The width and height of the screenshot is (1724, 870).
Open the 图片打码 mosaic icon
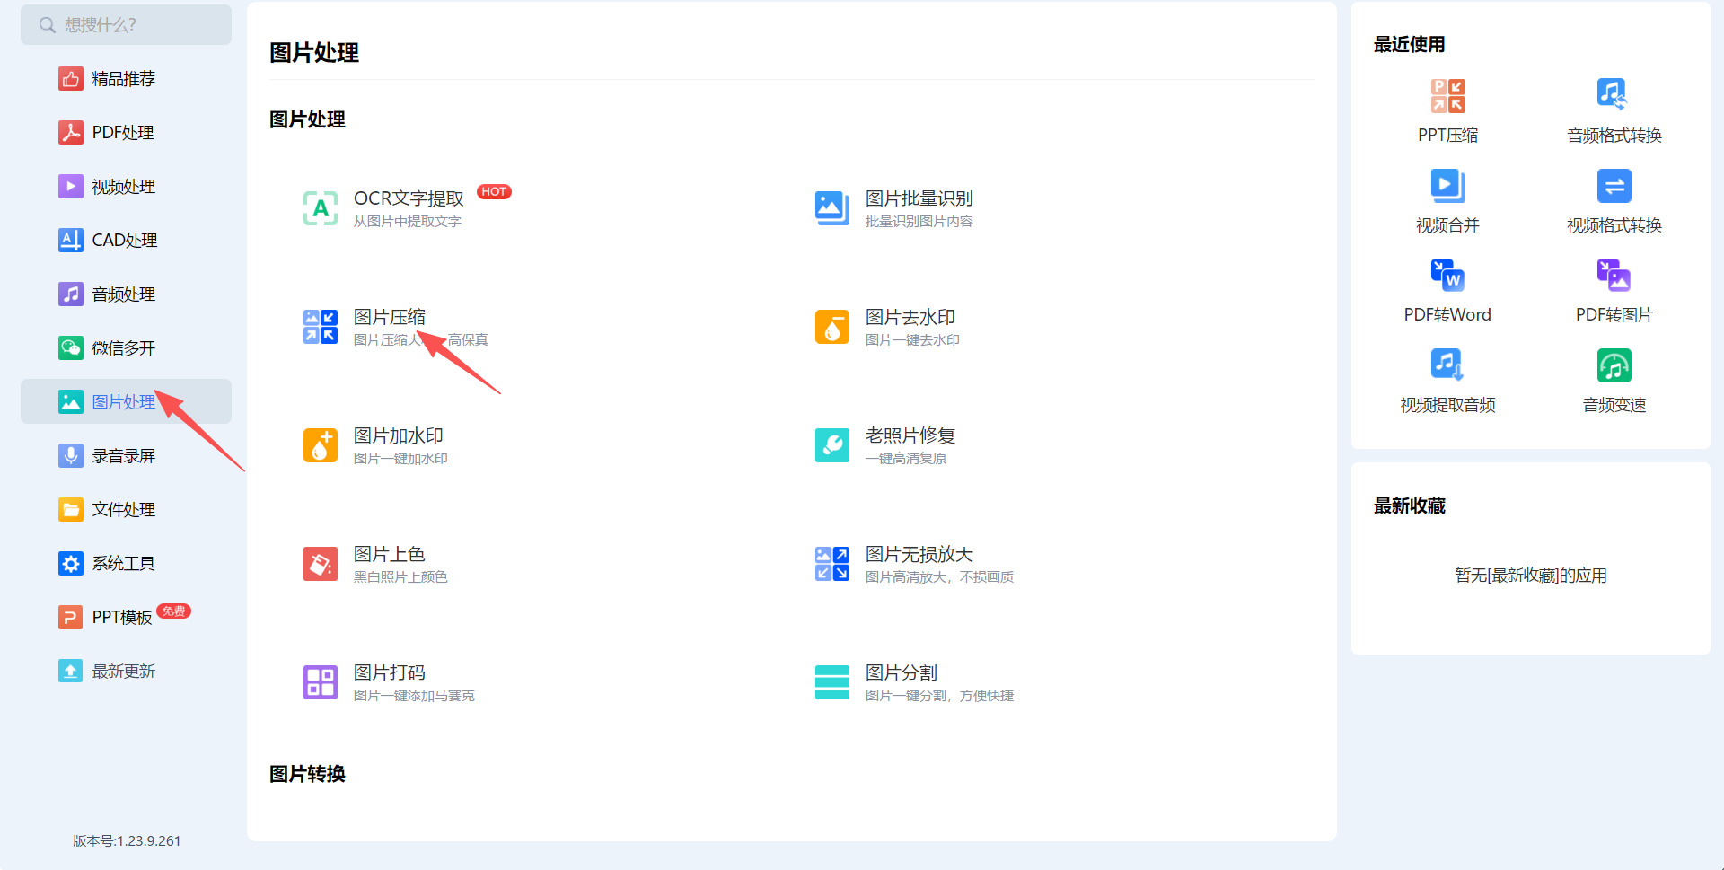click(321, 682)
